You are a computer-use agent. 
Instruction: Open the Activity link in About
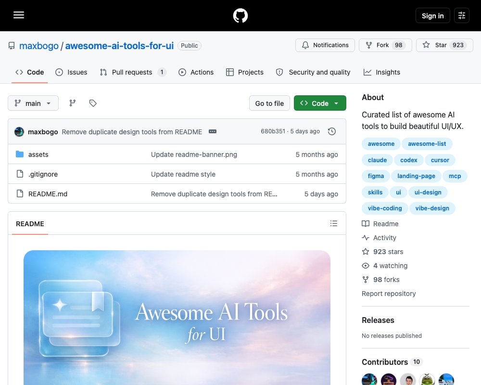pos(379,238)
